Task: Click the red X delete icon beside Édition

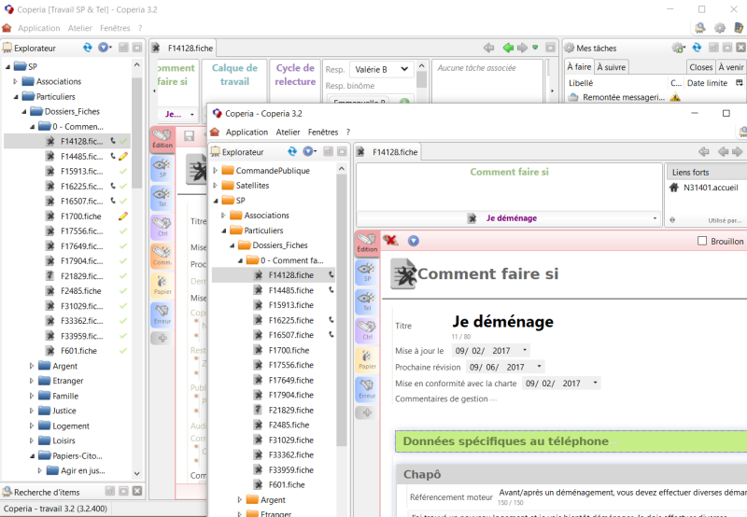Action: pyautogui.click(x=390, y=241)
